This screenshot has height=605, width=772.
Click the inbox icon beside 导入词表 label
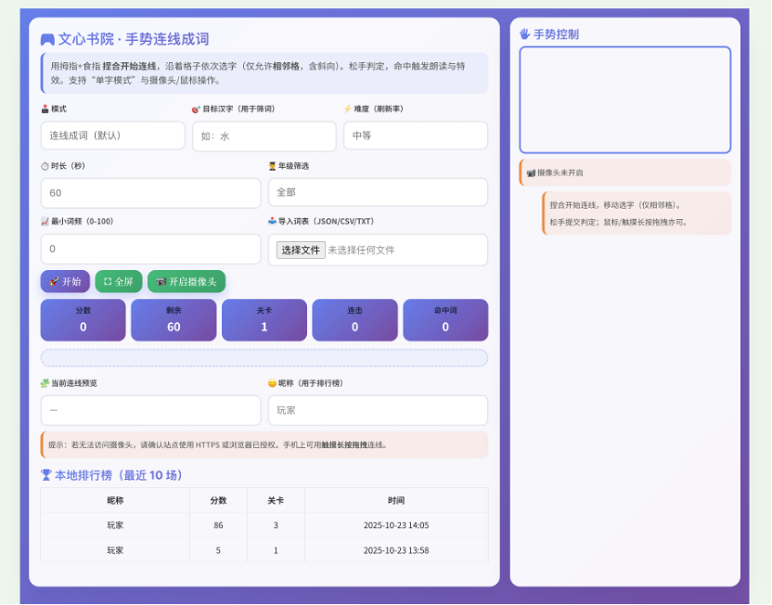[x=272, y=222]
